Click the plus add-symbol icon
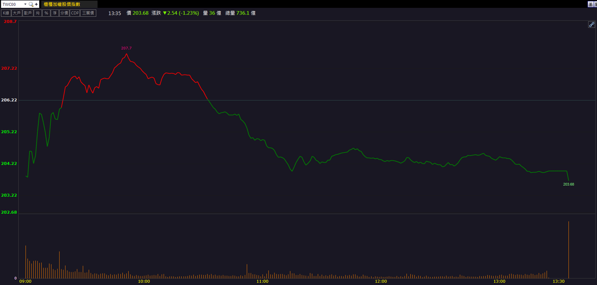This screenshot has width=597, height=285. (x=36, y=4)
